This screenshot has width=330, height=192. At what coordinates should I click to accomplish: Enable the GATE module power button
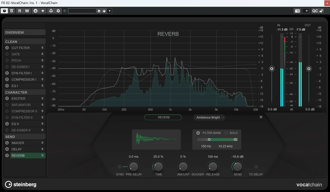tap(7, 54)
